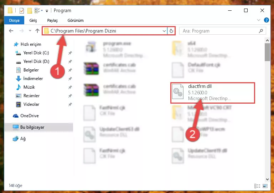The height and width of the screenshot is (193, 274).
Task: Click the search magnifier icon
Action: [x=261, y=31]
